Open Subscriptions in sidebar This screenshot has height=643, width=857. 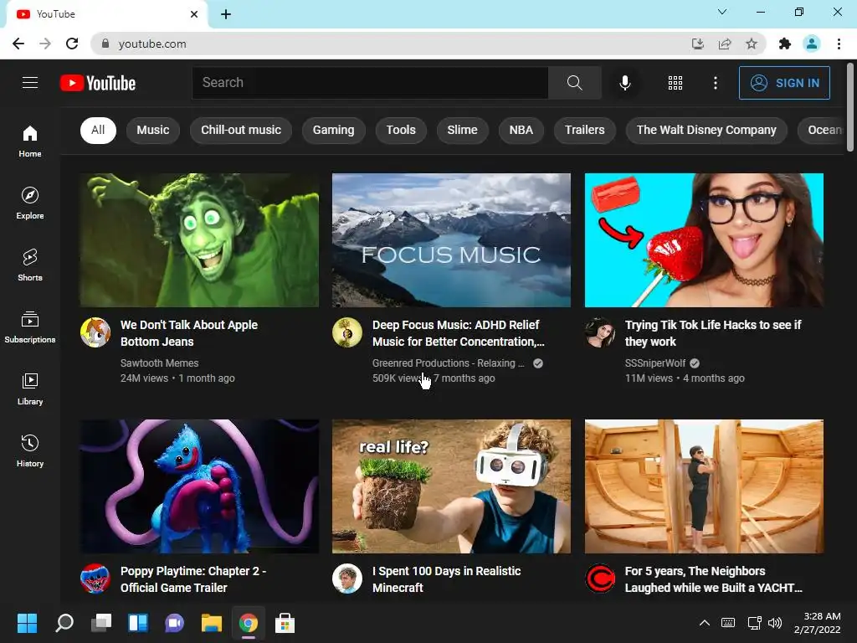point(30,327)
